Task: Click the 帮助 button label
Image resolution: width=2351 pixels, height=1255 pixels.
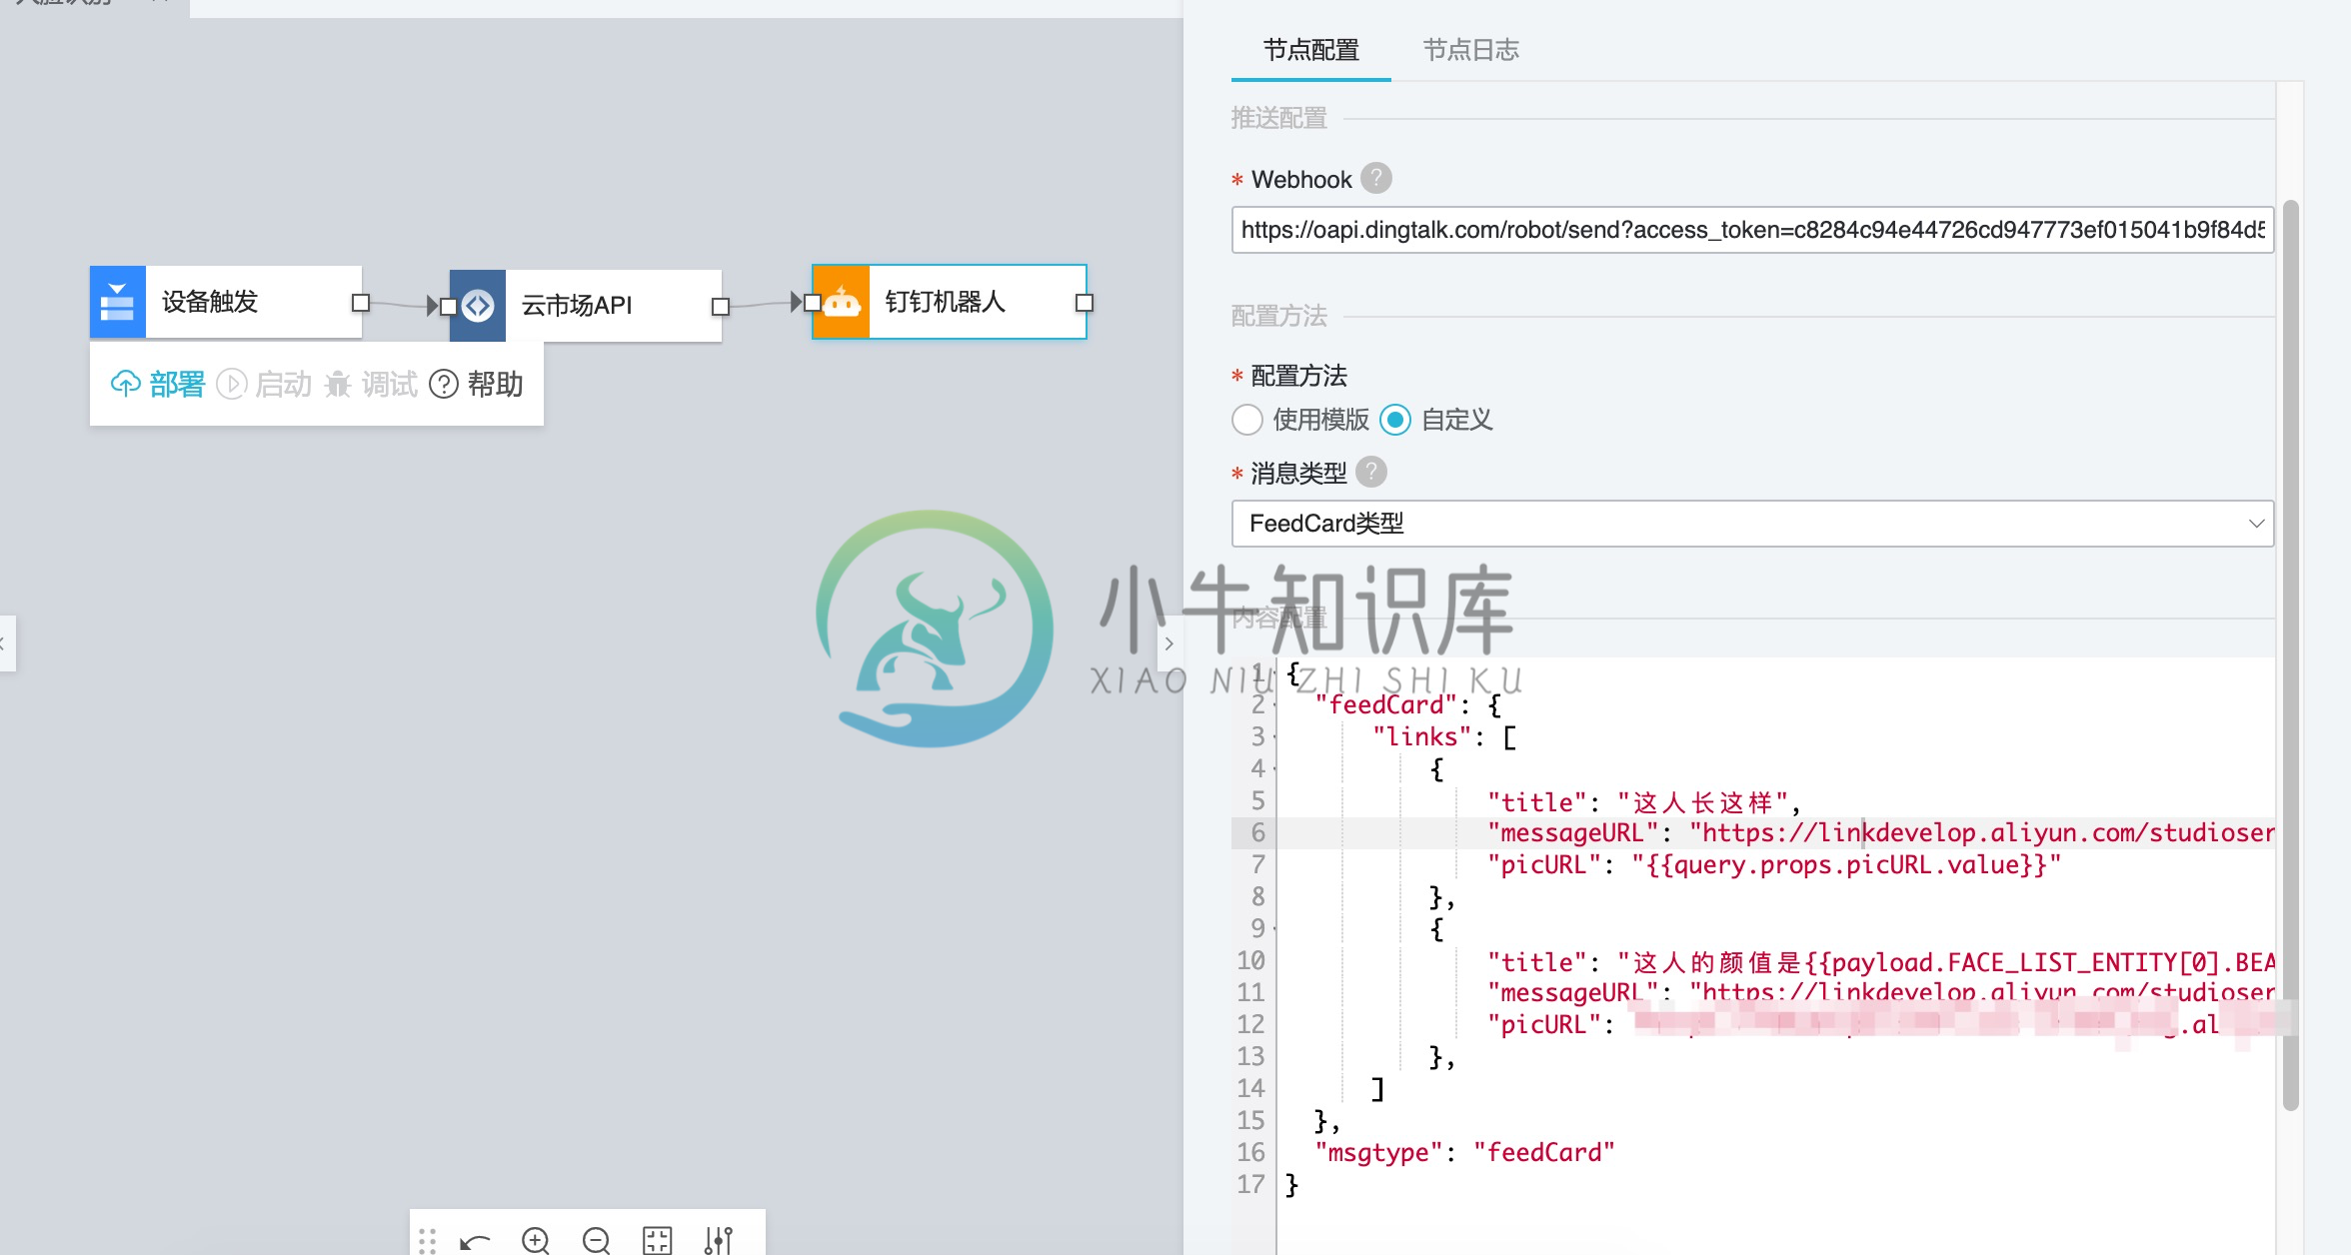Action: pos(495,384)
